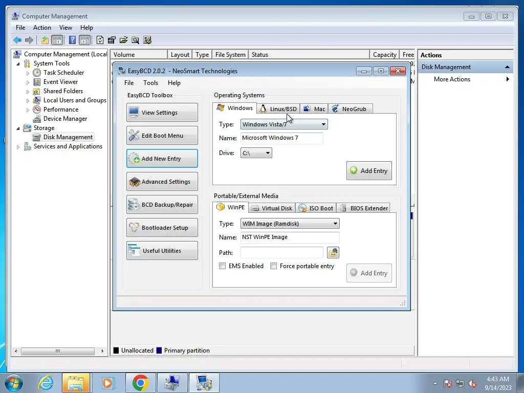The width and height of the screenshot is (524, 393).
Task: Click the volume speaker tray icon
Action: 472,384
